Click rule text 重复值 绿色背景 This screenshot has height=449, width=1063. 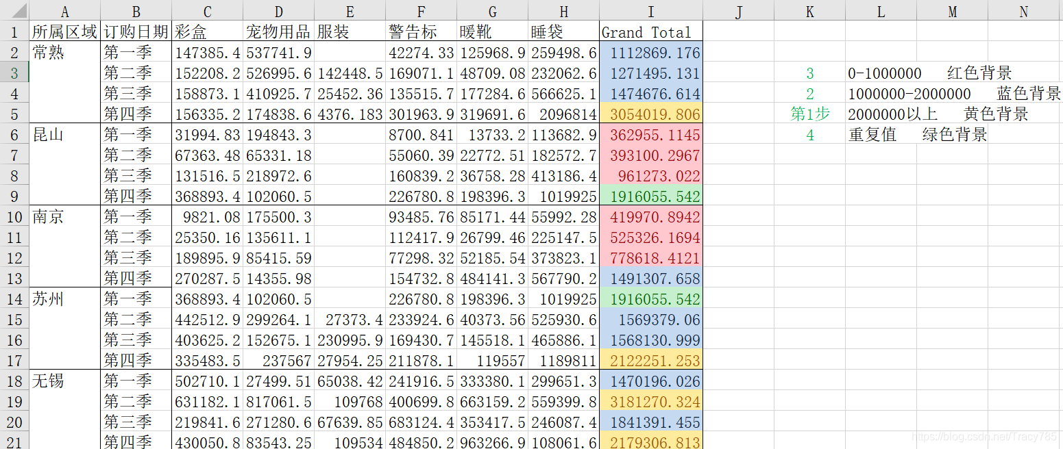click(918, 135)
